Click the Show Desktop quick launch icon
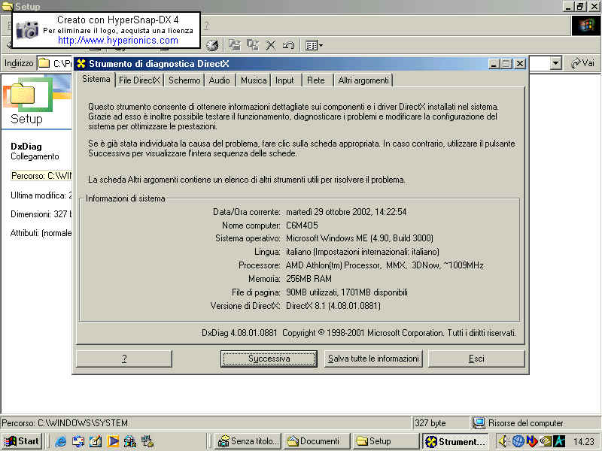 click(x=96, y=441)
